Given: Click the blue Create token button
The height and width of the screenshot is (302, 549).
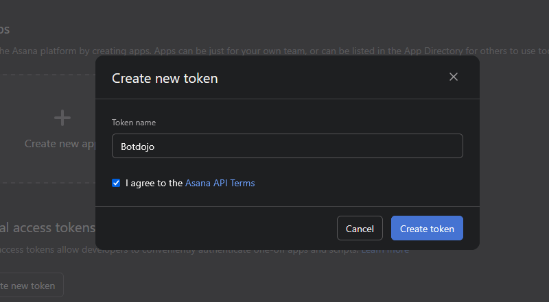Looking at the screenshot, I should point(427,229).
